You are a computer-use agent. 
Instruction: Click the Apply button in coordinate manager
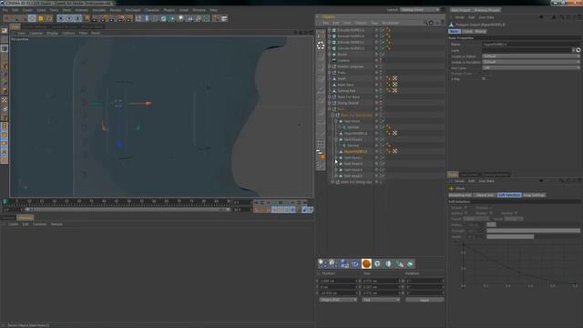point(424,300)
